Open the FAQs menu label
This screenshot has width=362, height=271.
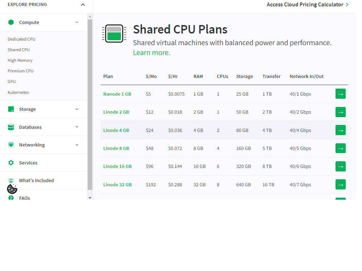click(x=24, y=198)
